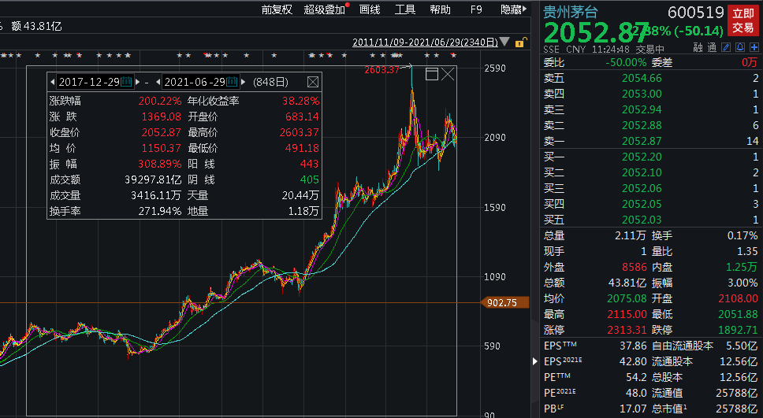763x418 pixels.
Task: Close the interval statistics panel
Action: click(x=313, y=82)
